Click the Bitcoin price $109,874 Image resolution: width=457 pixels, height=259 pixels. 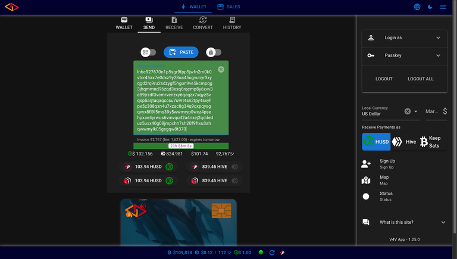pos(180,252)
